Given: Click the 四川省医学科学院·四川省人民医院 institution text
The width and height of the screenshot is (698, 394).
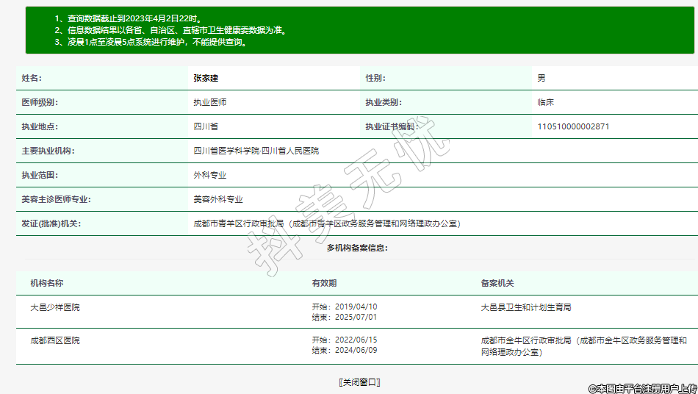Looking at the screenshot, I should [x=256, y=151].
